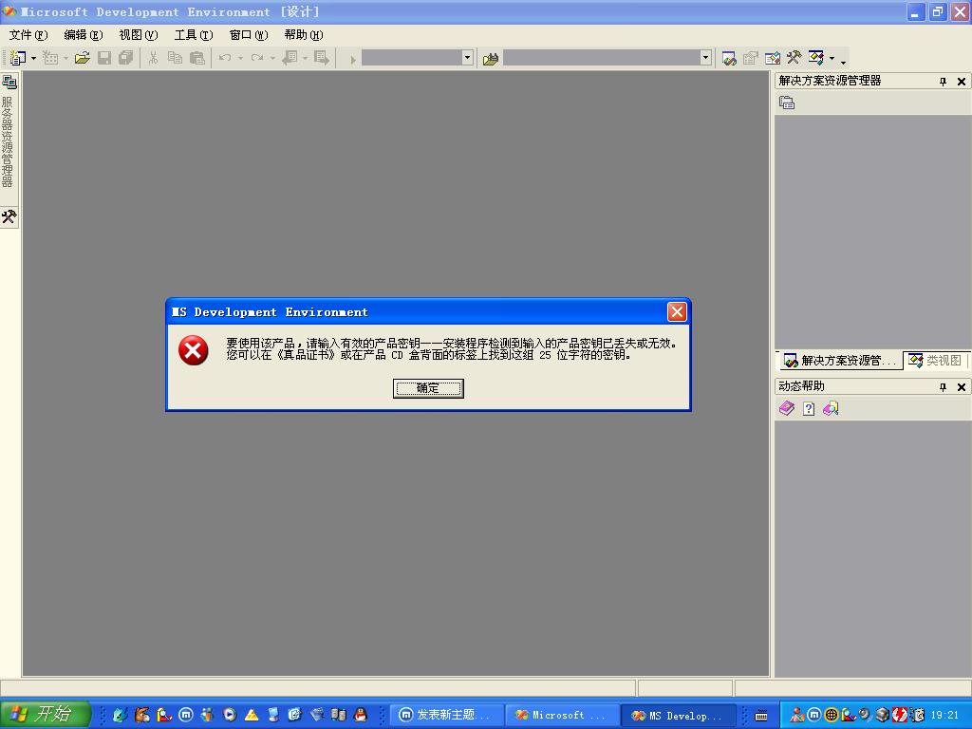Click the Class View toolbar icon
This screenshot has height=729, width=972.
[815, 58]
